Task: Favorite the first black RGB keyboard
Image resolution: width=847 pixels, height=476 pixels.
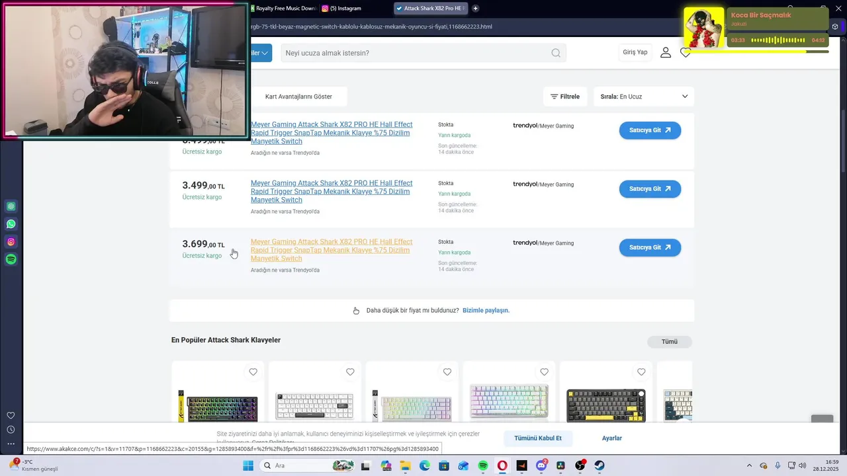Action: [x=253, y=372]
